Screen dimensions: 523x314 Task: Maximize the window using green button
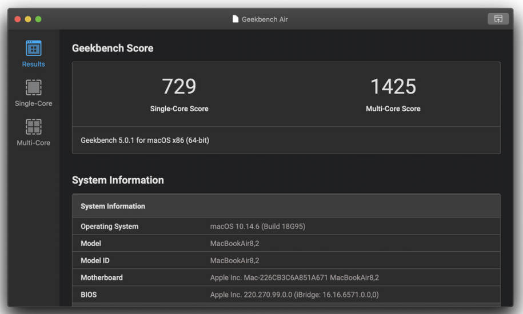point(38,19)
